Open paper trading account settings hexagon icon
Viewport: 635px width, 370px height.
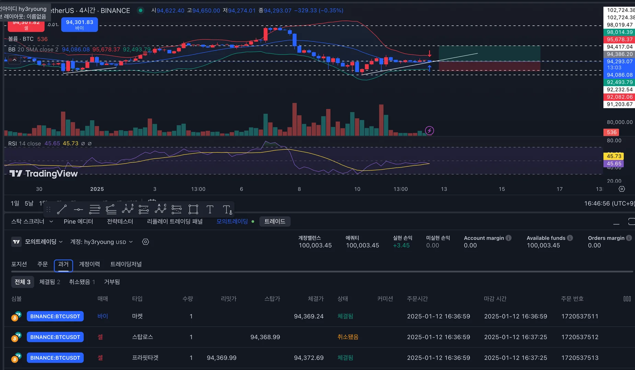click(x=146, y=242)
